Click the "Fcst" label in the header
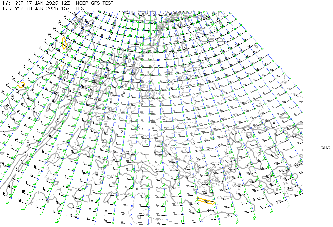 (8, 8)
